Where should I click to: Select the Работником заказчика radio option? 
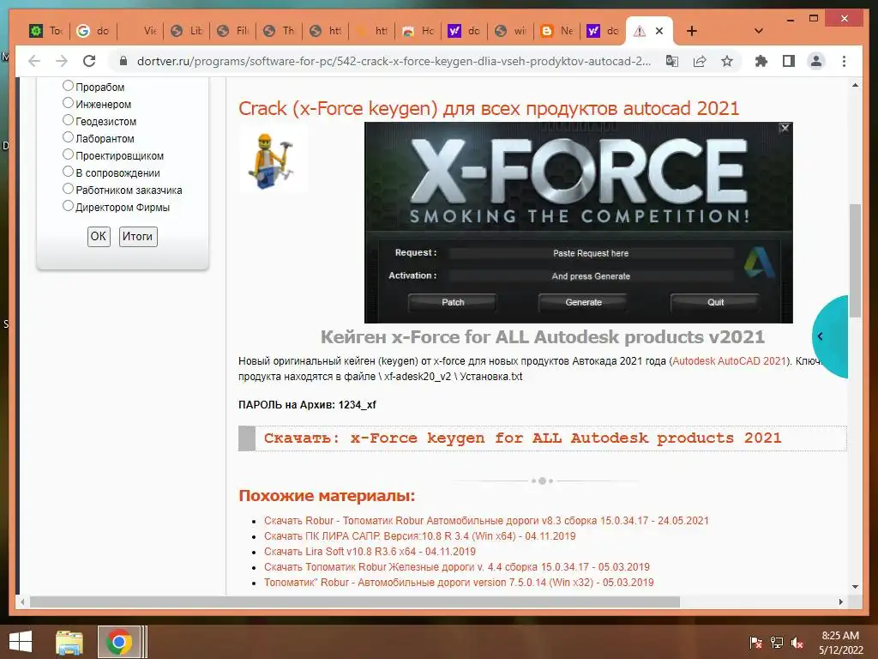pyautogui.click(x=68, y=188)
